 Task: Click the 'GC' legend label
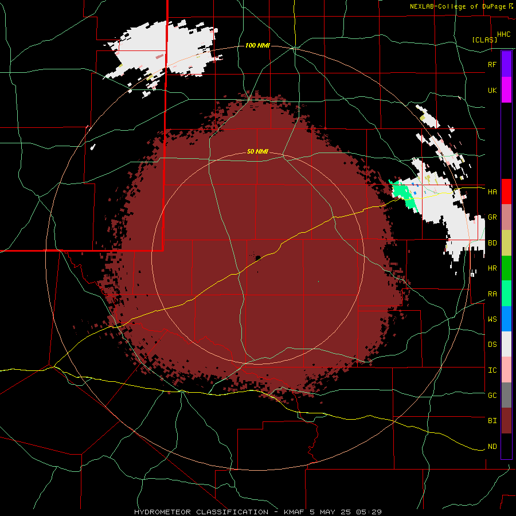pos(492,395)
